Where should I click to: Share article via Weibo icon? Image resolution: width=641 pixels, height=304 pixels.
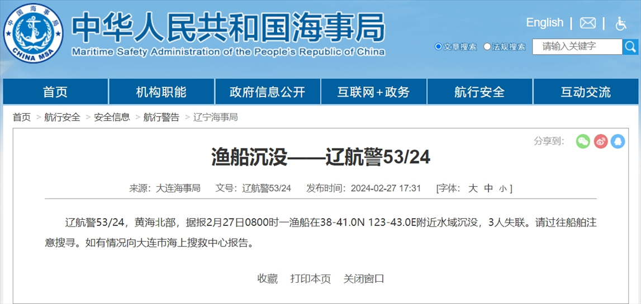[x=600, y=141]
